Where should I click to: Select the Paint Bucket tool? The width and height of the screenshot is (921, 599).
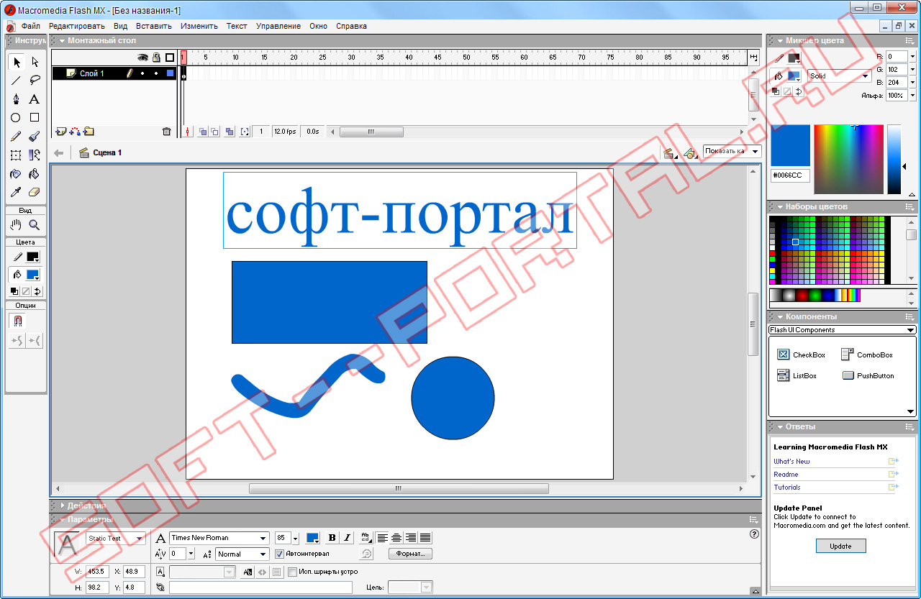(35, 173)
